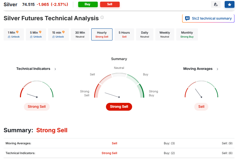242x159 pixels.
Task: Click the change value -1.965 (-2.57%)
Action: coord(52,5)
